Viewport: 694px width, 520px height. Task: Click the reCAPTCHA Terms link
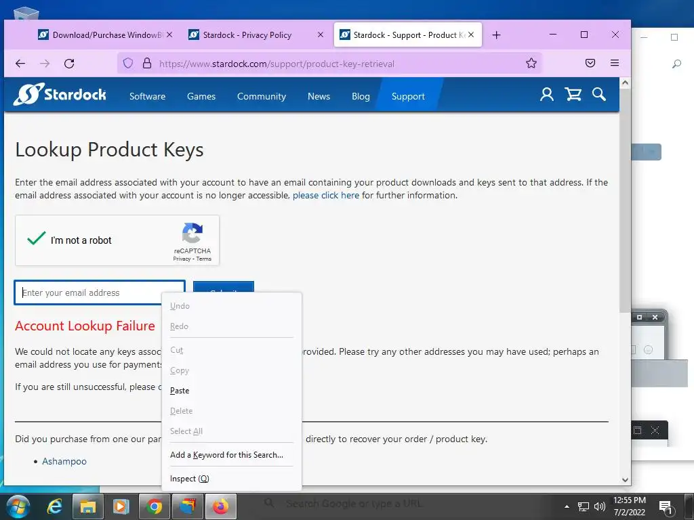[x=203, y=259]
